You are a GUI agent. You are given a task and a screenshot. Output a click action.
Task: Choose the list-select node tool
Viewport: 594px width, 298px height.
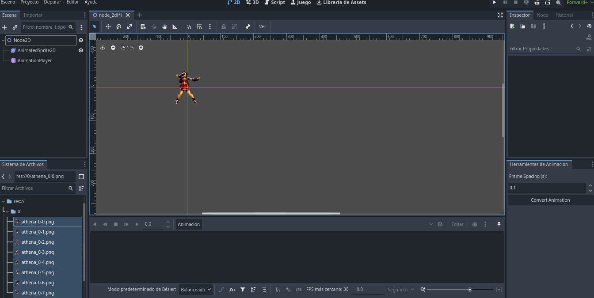143,26
